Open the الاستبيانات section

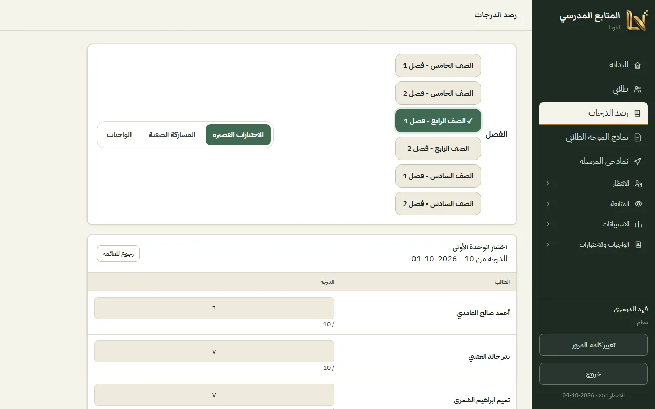click(594, 224)
